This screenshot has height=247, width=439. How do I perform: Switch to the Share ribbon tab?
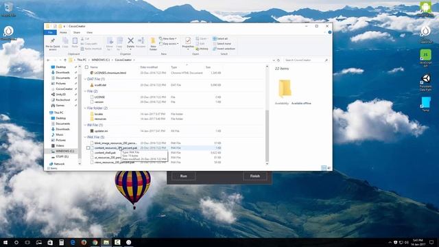tap(76, 32)
